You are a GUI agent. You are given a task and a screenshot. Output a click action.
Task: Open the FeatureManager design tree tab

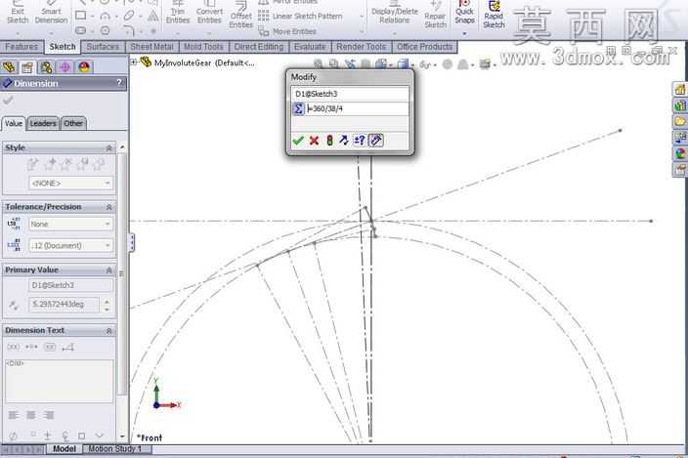(9, 67)
